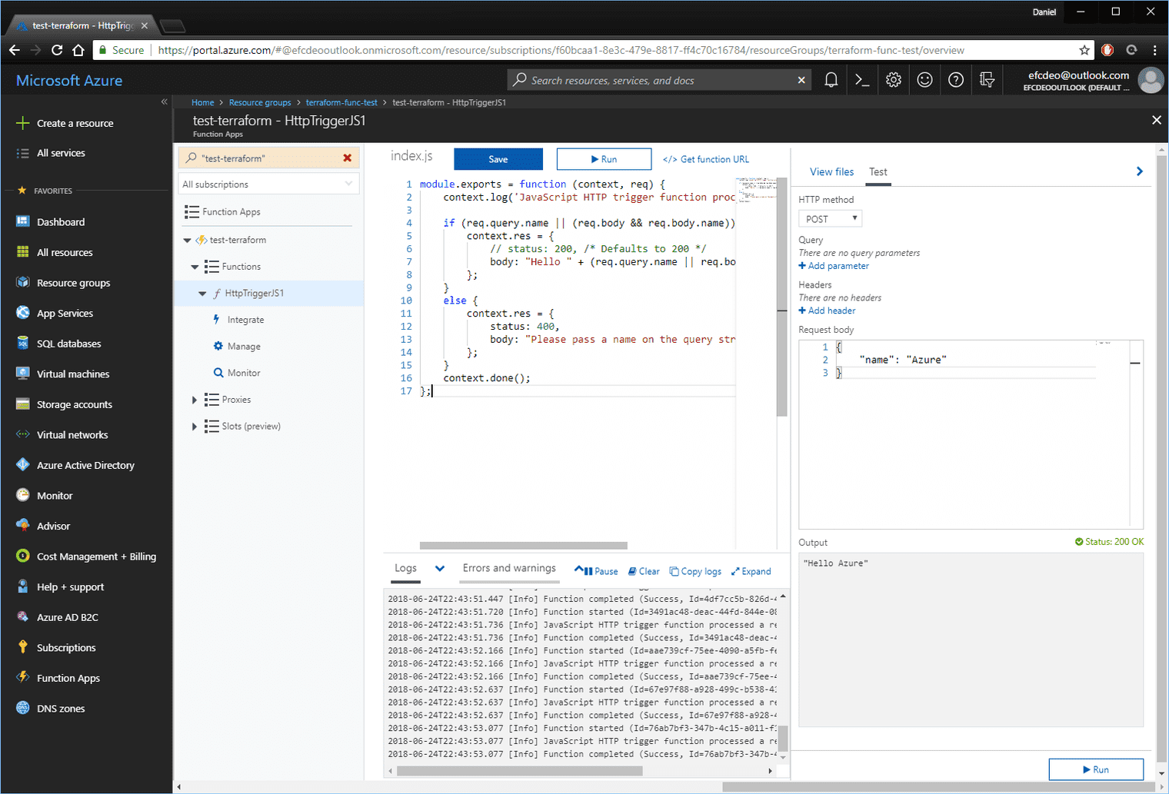Open Integrate under HttpTriggerJS1
The image size is (1169, 794).
245,320
